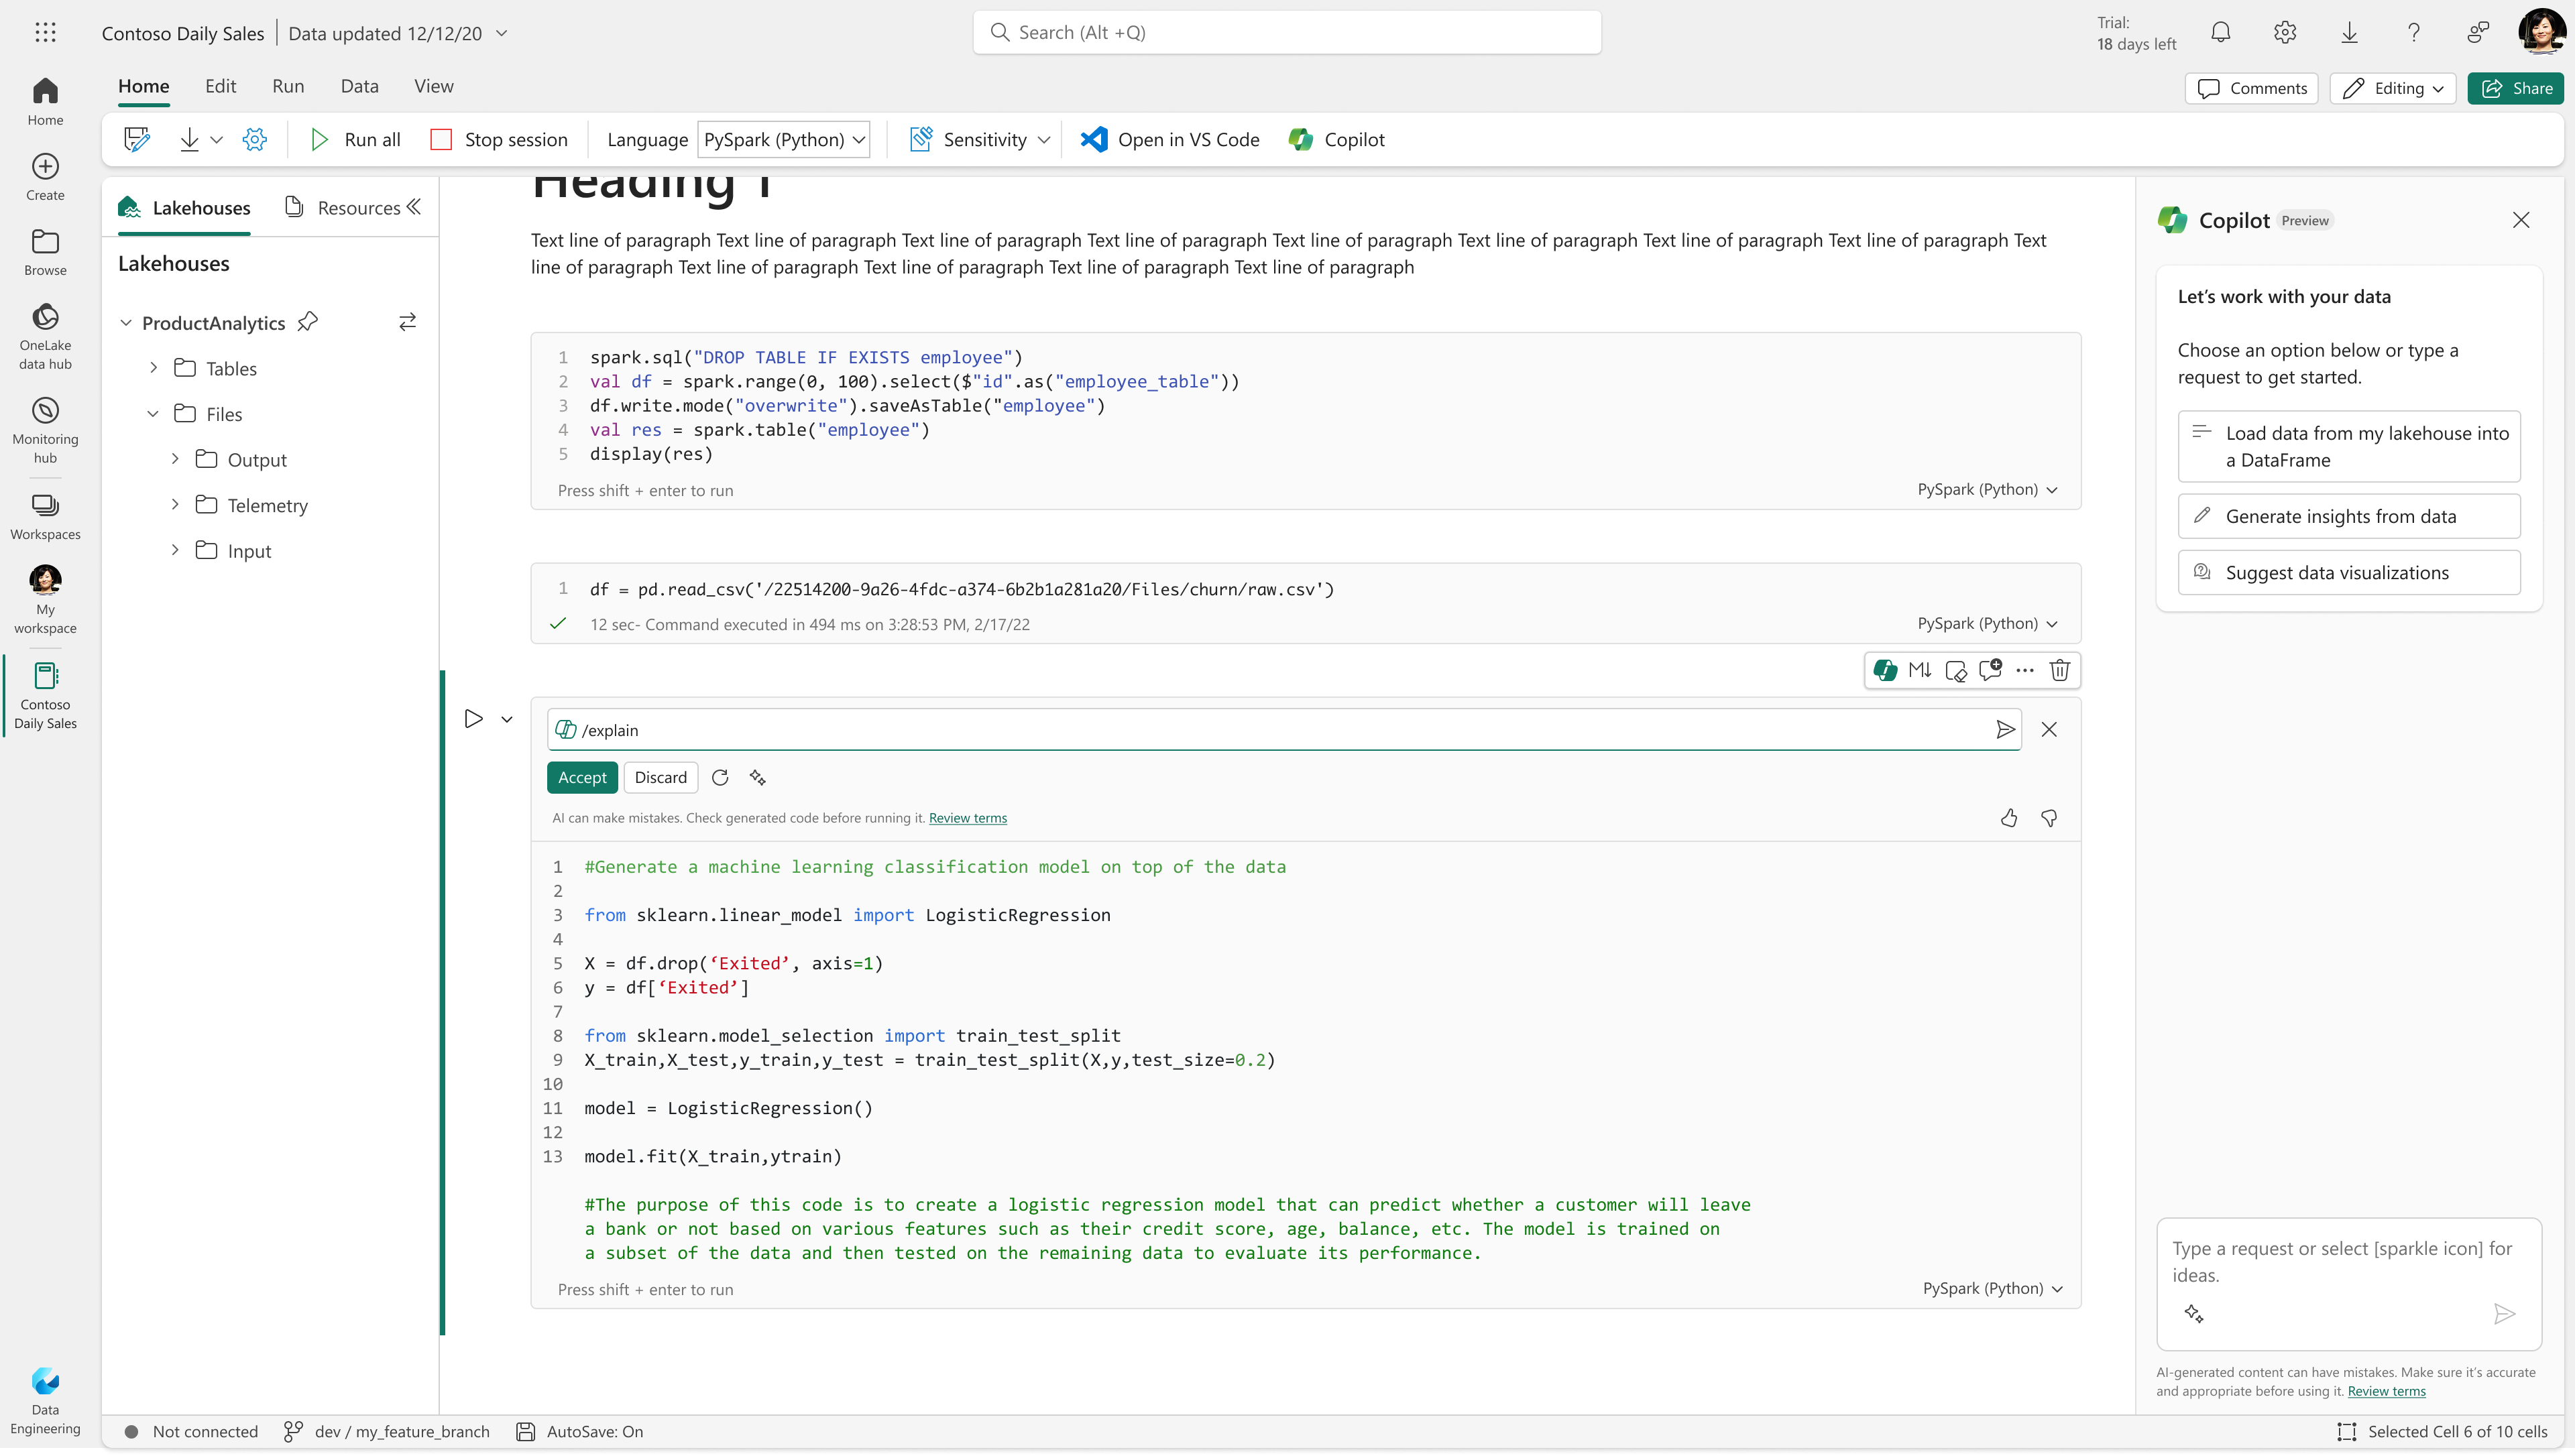Select Generate insights from data option

tap(2348, 516)
